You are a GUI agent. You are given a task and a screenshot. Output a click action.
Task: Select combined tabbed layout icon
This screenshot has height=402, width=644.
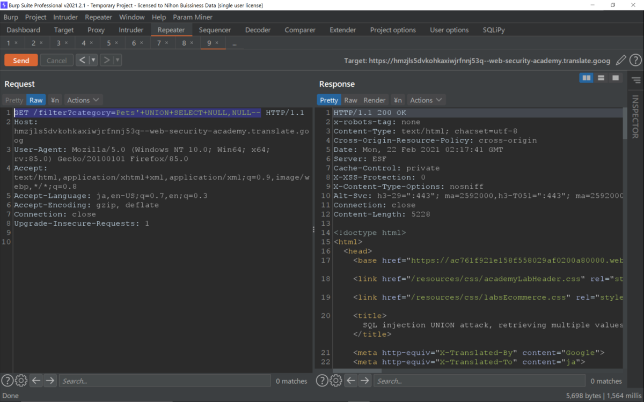[616, 78]
